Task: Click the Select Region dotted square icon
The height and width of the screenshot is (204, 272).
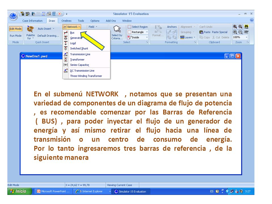Action: (129, 27)
